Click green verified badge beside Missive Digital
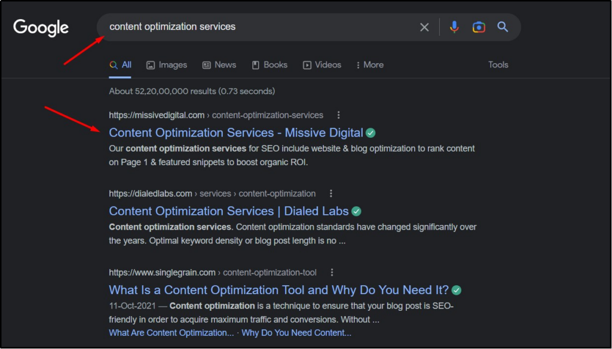 (371, 132)
